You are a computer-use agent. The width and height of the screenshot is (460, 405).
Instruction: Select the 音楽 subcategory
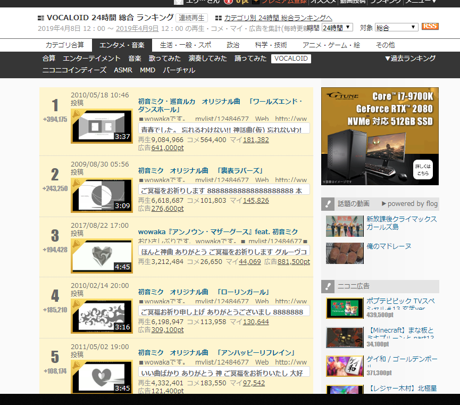135,59
